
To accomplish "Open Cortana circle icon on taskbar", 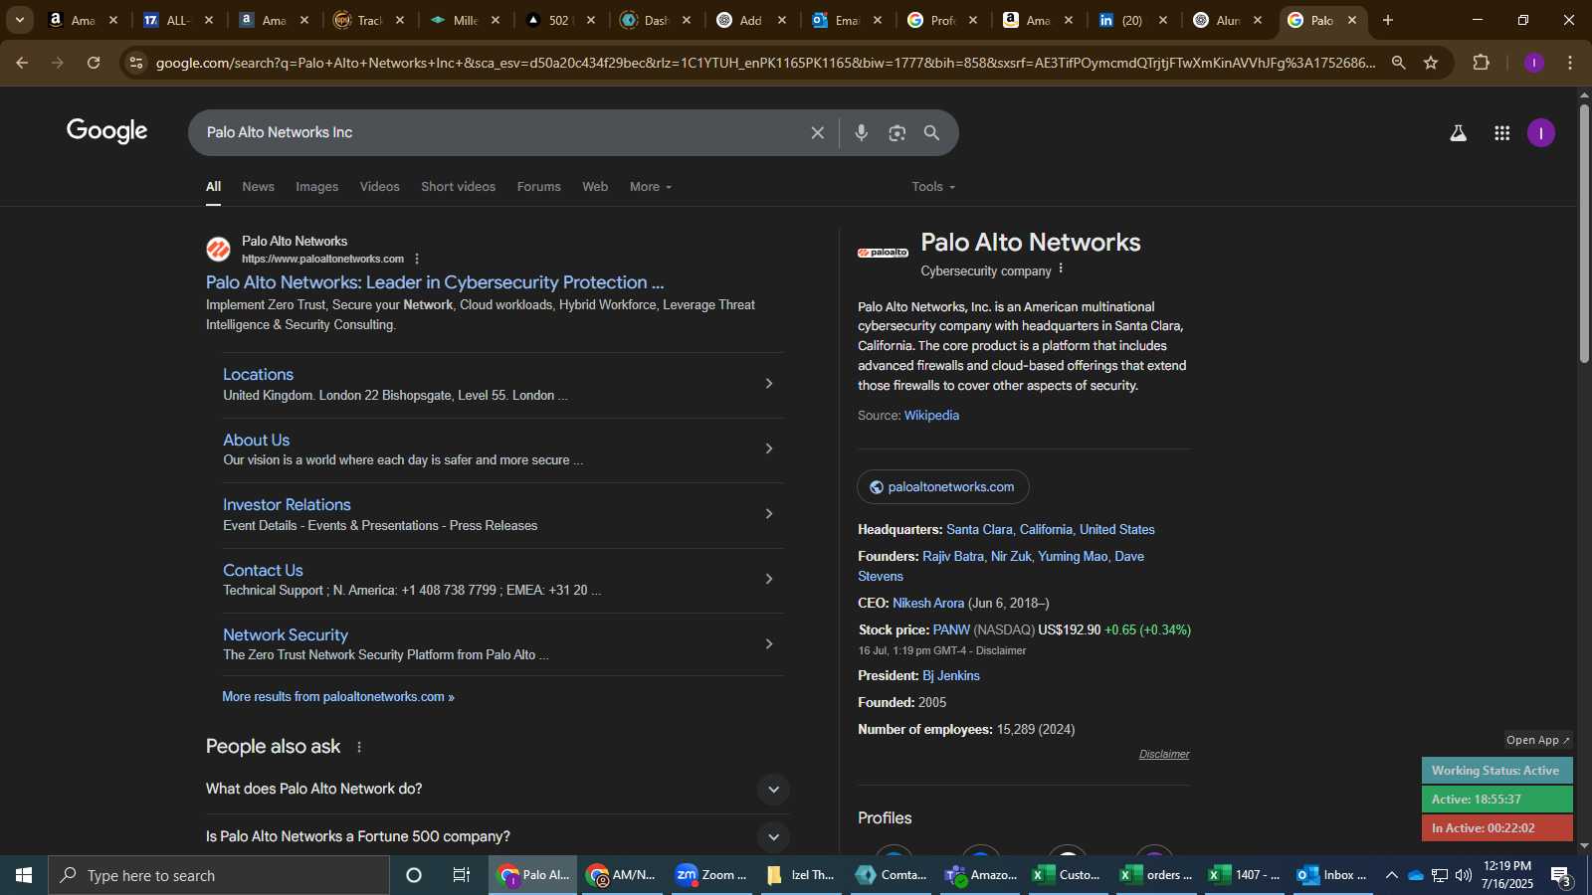I will tap(414, 875).
